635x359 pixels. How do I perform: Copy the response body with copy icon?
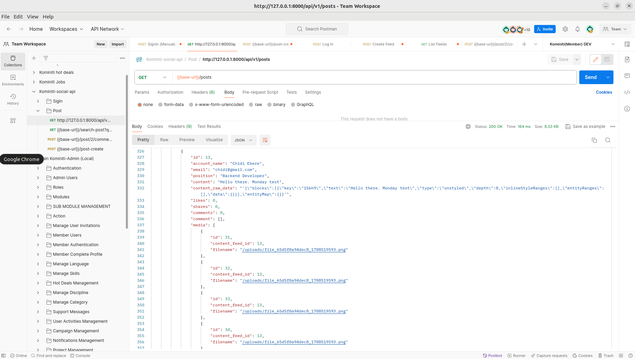[594, 140]
